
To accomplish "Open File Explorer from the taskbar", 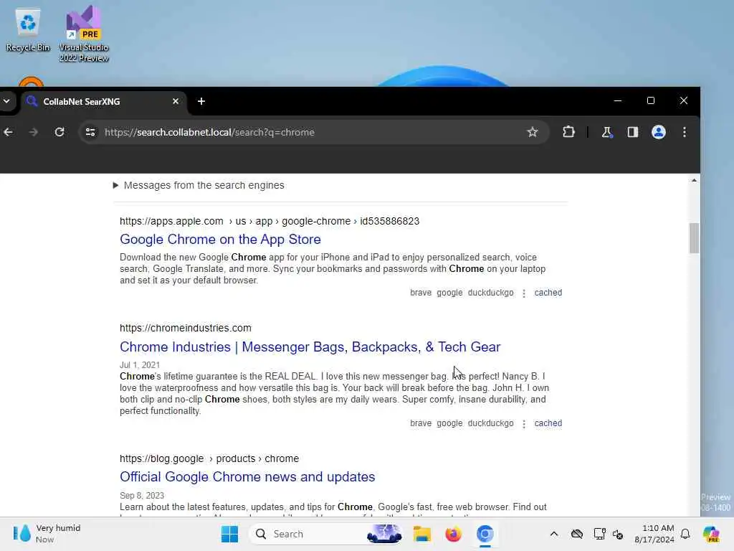I will tap(421, 534).
